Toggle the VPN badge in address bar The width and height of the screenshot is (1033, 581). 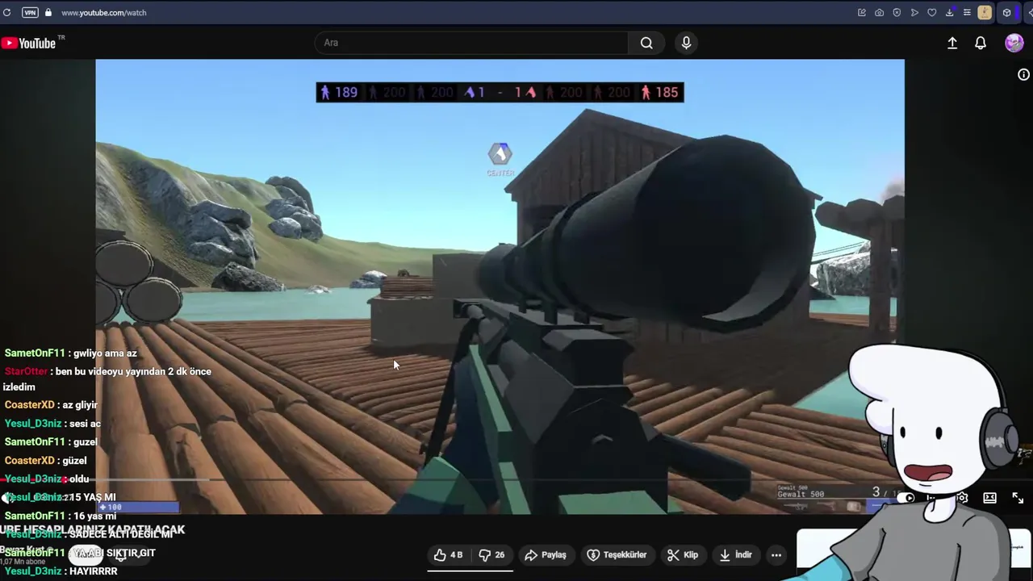click(30, 12)
